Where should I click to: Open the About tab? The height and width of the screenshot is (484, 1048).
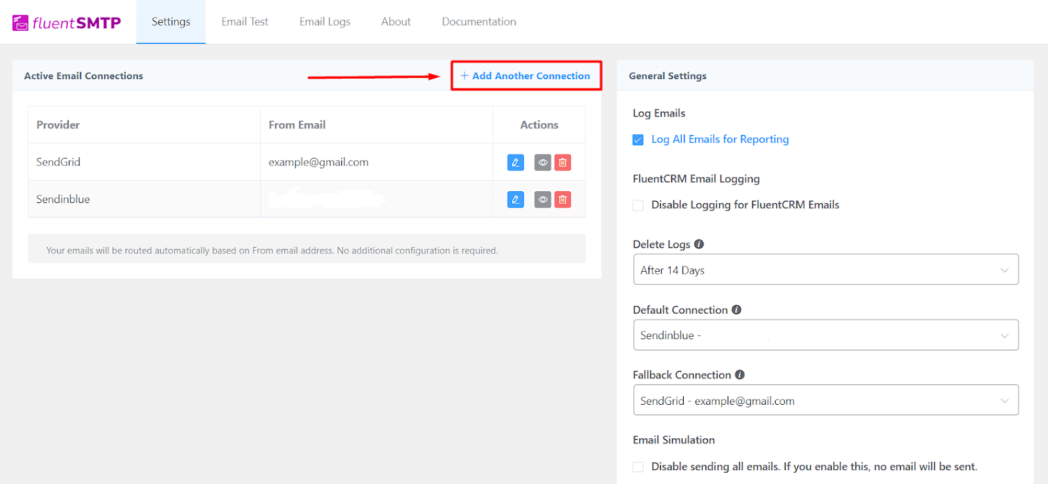click(x=396, y=22)
